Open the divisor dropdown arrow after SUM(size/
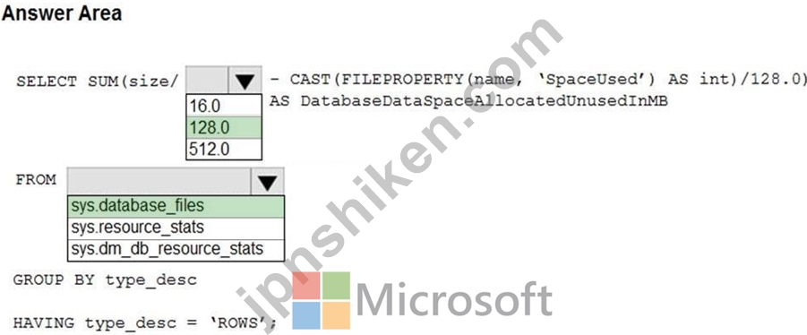The width and height of the screenshot is (807, 335). [x=245, y=81]
